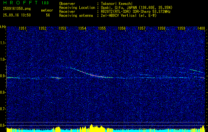Image resolution: width=208 pixels, height=132 pixels.
Task: Click the Receiving antenna label
Action: coord(76,16)
